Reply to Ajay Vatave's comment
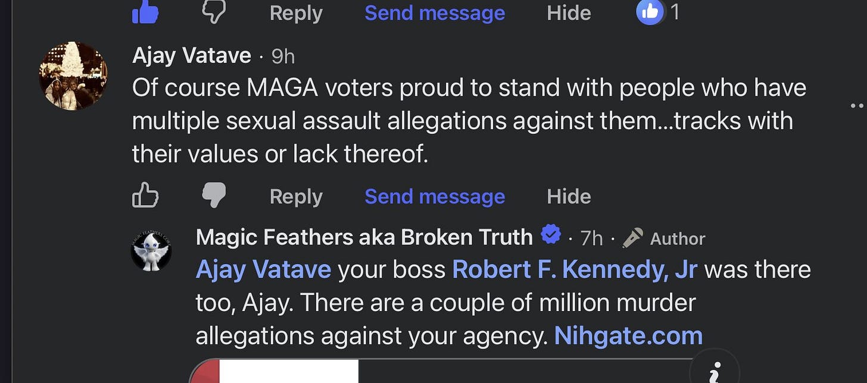 (x=296, y=196)
